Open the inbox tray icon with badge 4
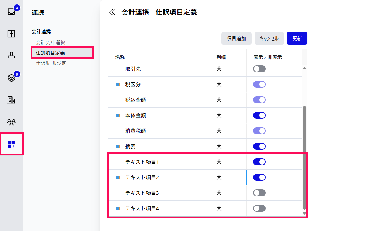The height and width of the screenshot is (231, 373). point(11,11)
